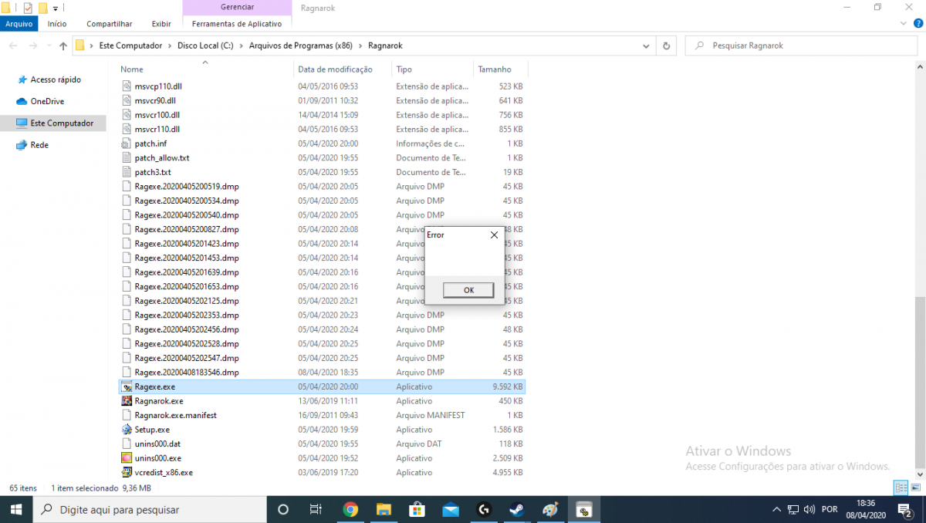Open the Customize Quick Access Toolbar dropdown
926x523 pixels.
[56, 8]
